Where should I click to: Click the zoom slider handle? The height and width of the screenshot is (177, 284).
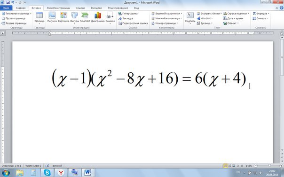pyautogui.click(x=269, y=166)
